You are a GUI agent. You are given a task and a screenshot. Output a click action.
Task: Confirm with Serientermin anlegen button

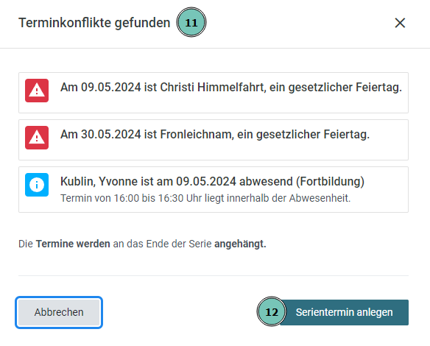(x=344, y=312)
